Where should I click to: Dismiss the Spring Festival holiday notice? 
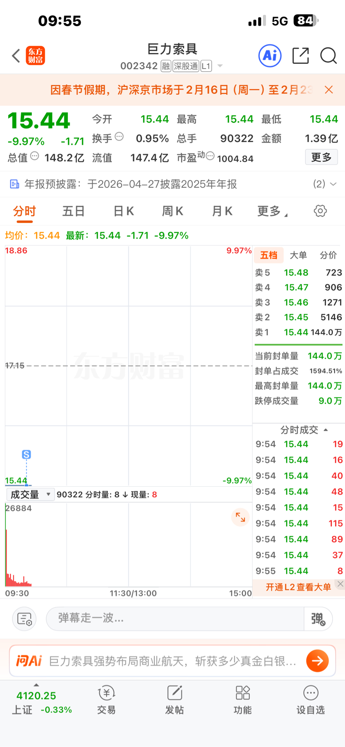click(x=329, y=90)
